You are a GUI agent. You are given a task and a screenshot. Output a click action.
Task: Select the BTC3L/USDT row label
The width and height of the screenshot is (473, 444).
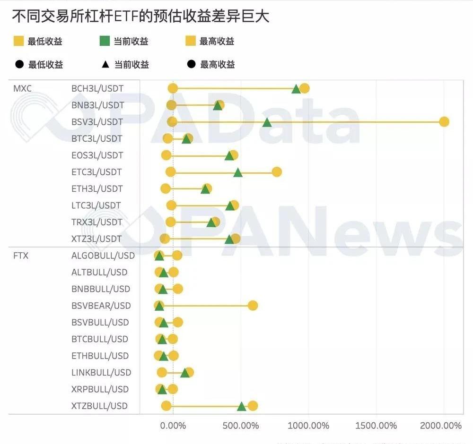tap(97, 138)
